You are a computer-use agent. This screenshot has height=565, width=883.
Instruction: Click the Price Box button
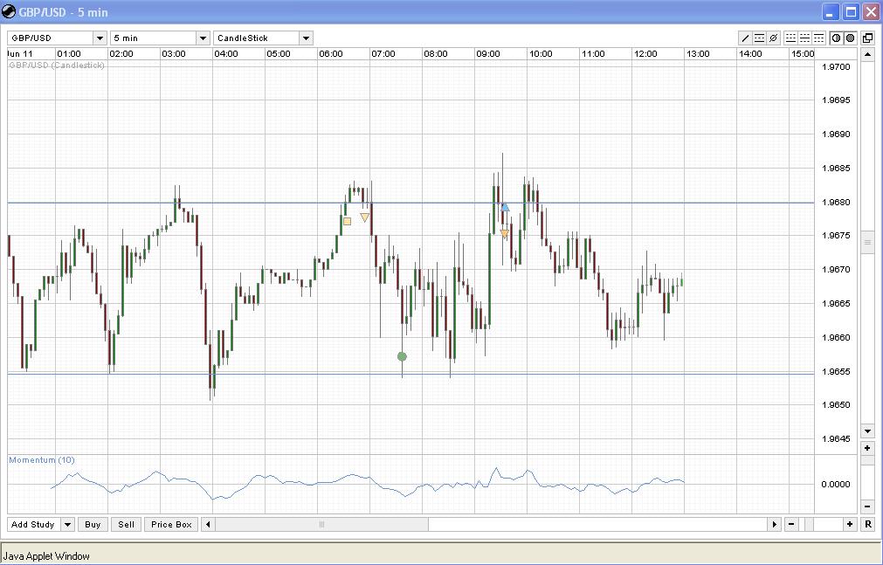171,525
